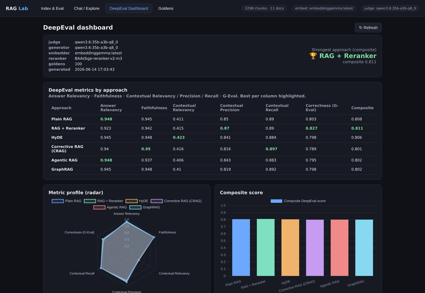Click RAG + Reranker Contextual Precision 0.87
The image size is (425, 293).
coord(225,128)
